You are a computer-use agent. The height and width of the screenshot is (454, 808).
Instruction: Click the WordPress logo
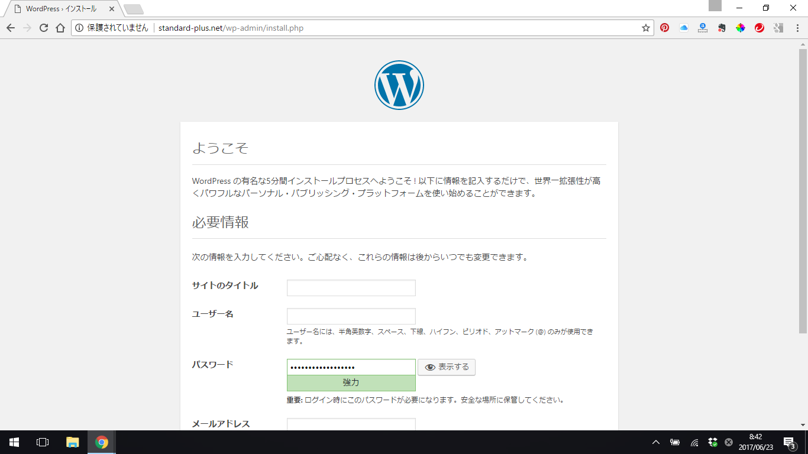coord(399,85)
